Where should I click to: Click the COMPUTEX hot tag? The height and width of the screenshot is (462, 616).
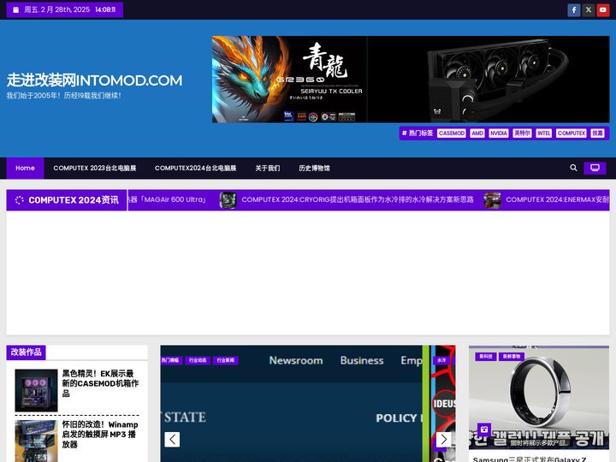pyautogui.click(x=572, y=133)
